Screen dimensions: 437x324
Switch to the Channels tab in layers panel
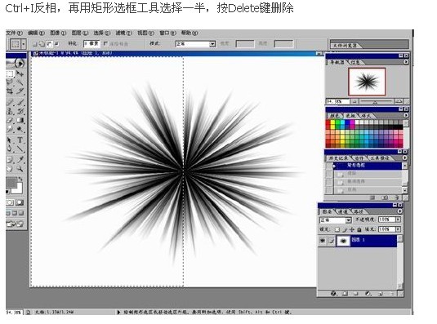tap(342, 211)
